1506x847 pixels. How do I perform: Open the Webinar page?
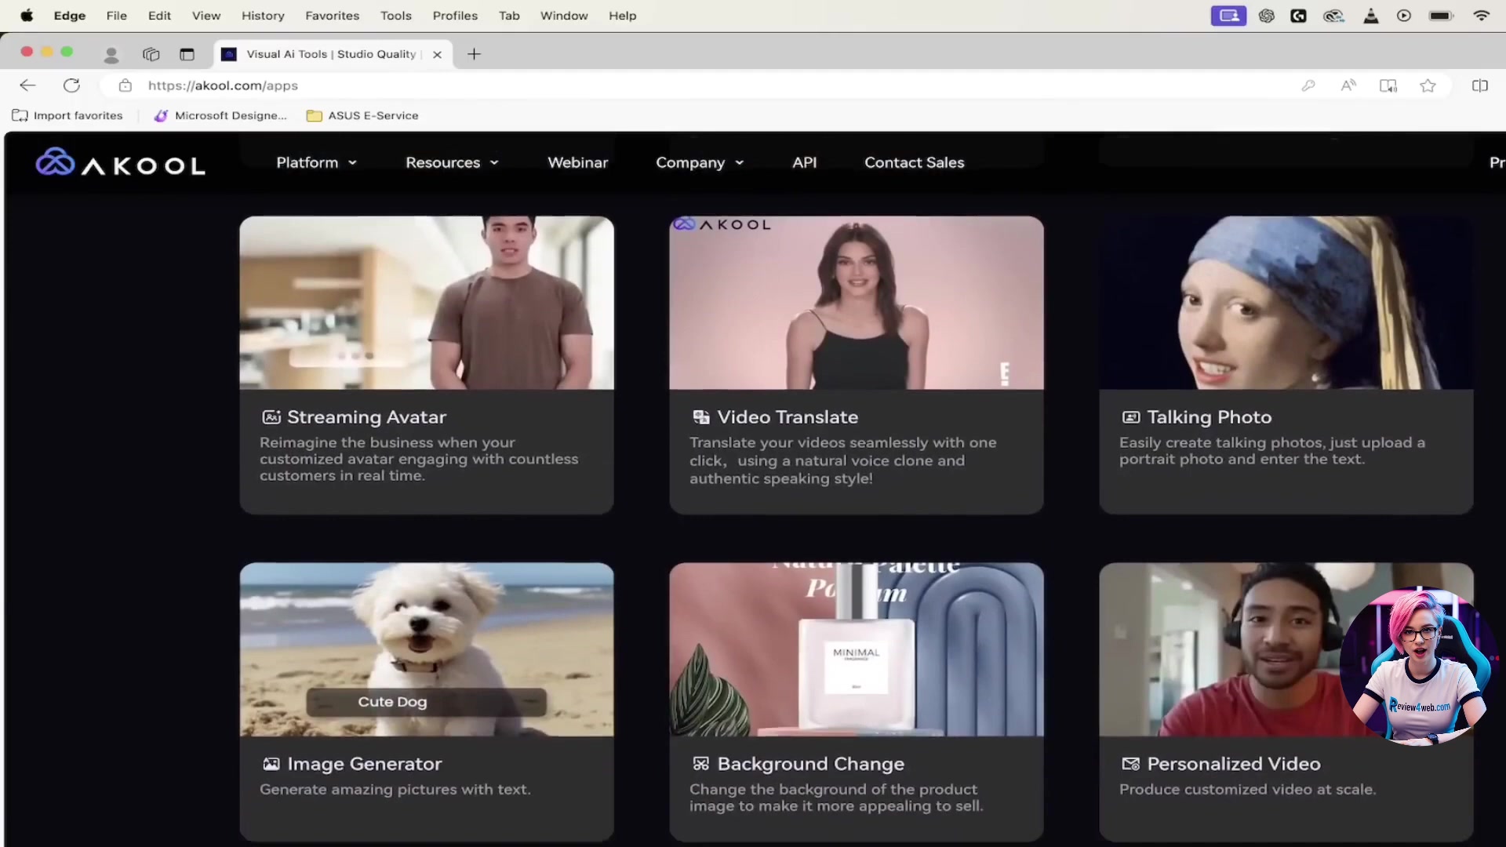578,162
